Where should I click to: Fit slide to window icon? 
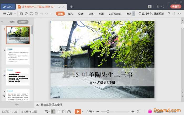tap(138, 112)
